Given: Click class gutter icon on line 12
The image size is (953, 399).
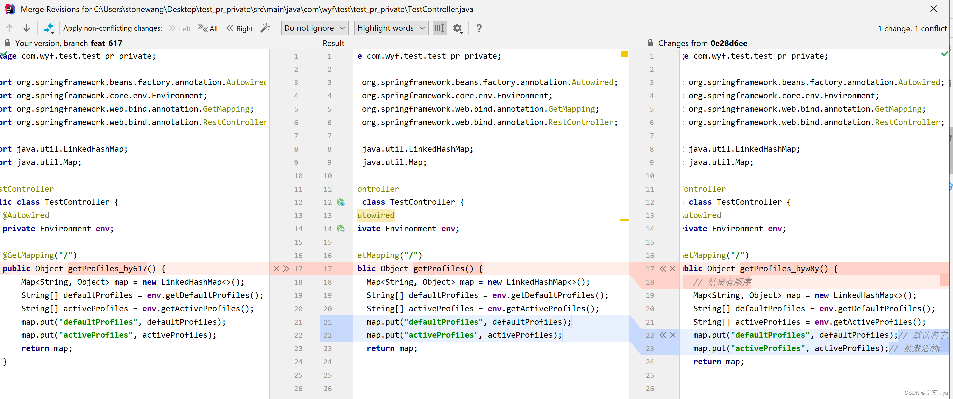Looking at the screenshot, I should pos(341,202).
